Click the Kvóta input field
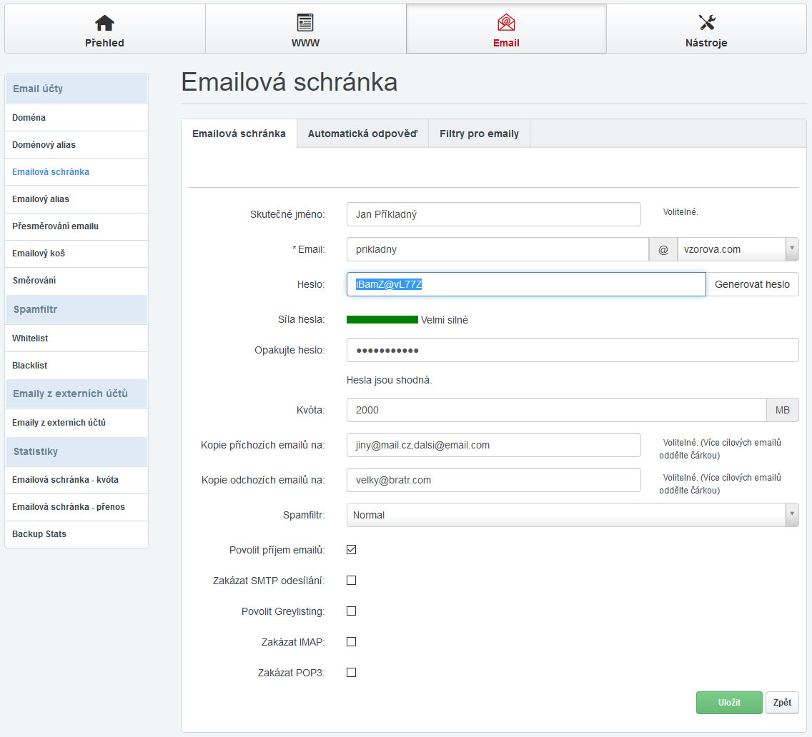This screenshot has width=812, height=737. click(x=556, y=410)
